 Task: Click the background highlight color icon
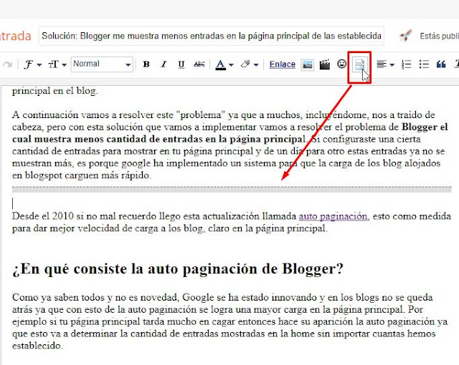click(x=245, y=64)
